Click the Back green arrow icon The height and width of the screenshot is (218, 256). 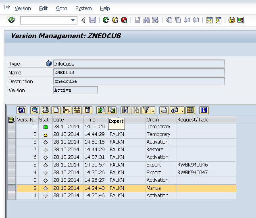(106, 20)
